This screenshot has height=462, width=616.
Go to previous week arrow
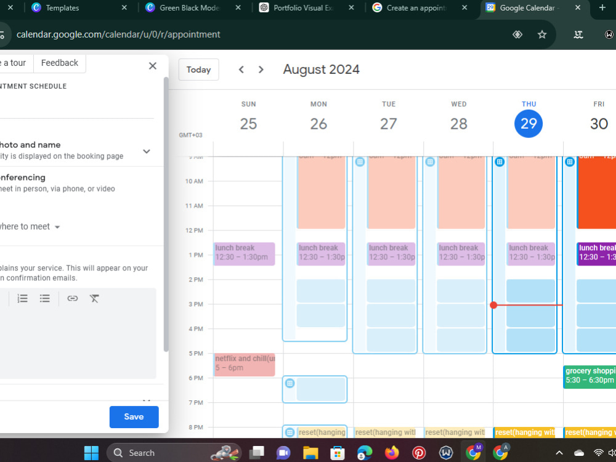point(241,70)
